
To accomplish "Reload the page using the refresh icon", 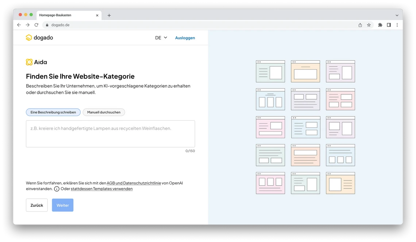I will click(x=36, y=25).
